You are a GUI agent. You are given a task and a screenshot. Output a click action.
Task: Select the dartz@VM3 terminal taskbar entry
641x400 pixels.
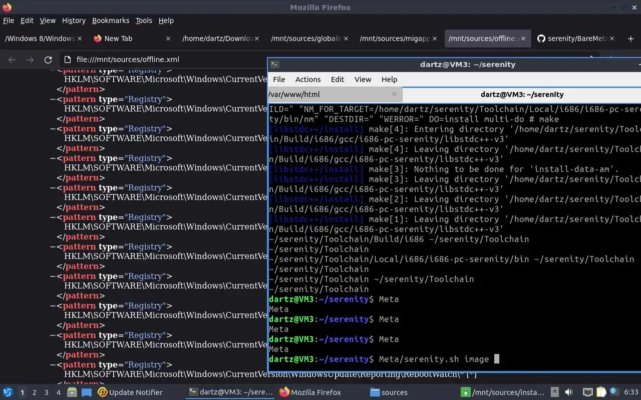[x=231, y=392]
